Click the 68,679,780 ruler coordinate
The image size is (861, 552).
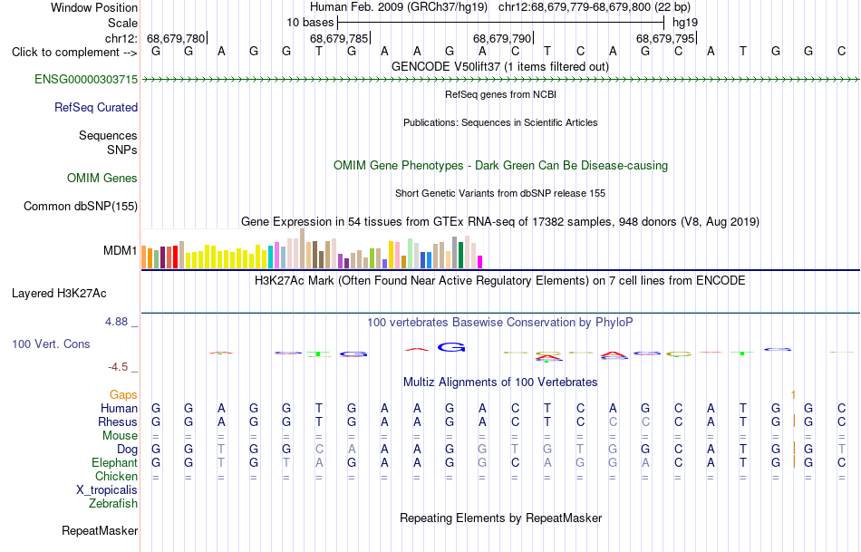[176, 38]
